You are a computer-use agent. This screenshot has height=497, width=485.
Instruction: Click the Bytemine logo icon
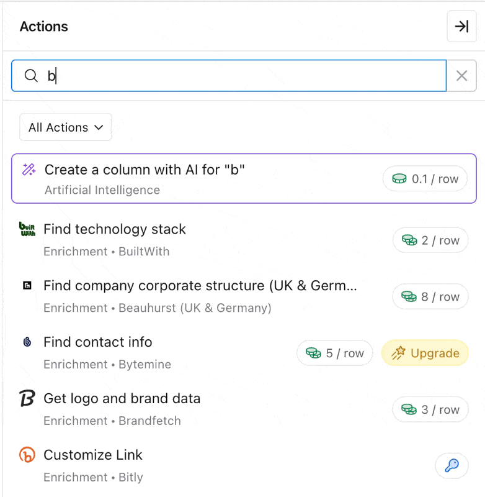click(27, 342)
